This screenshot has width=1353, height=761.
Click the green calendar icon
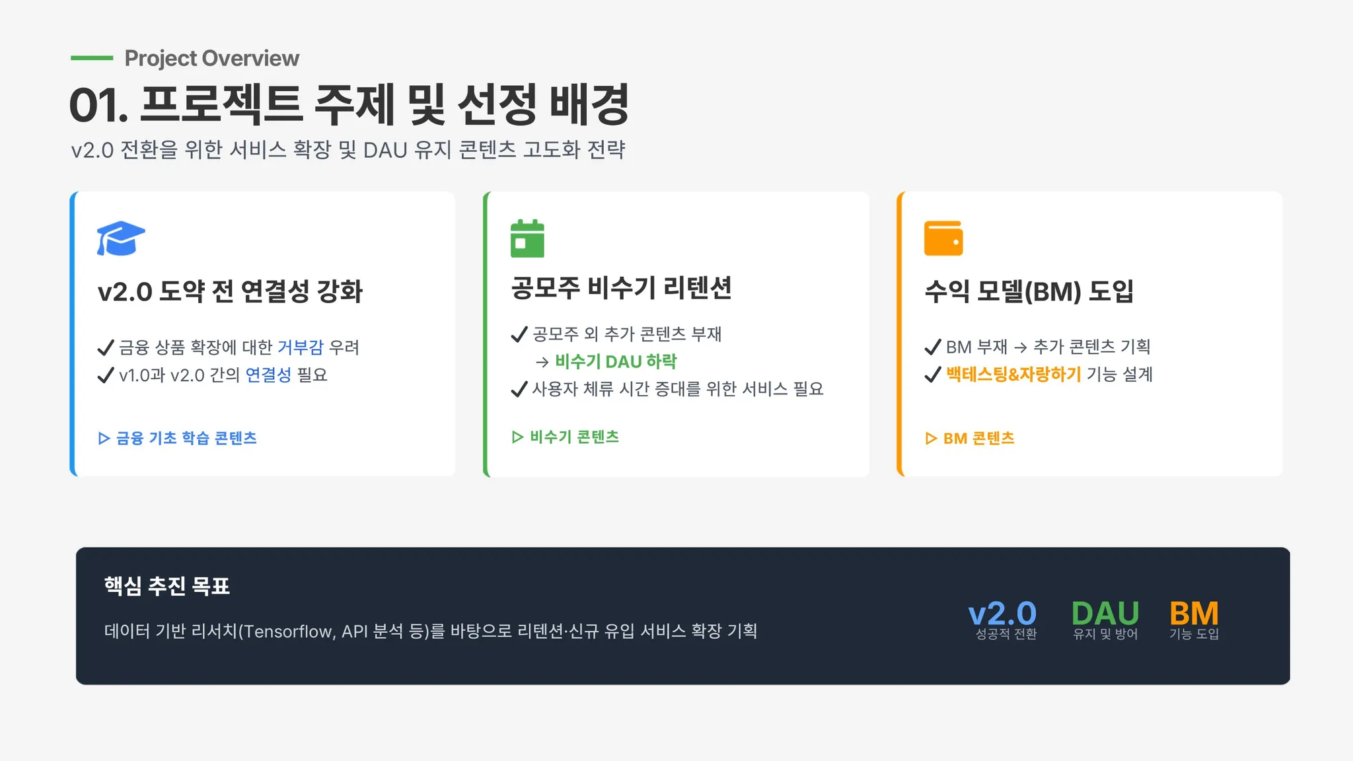pyautogui.click(x=527, y=238)
